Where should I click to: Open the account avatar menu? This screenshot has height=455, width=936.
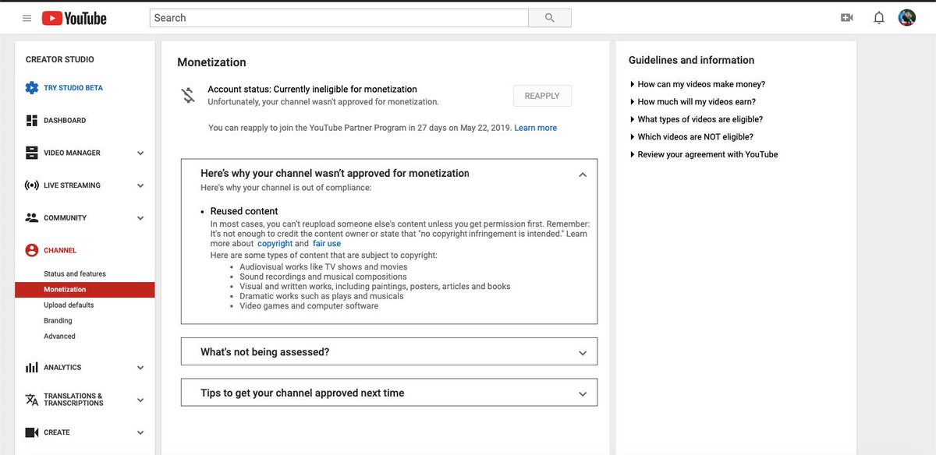point(906,17)
